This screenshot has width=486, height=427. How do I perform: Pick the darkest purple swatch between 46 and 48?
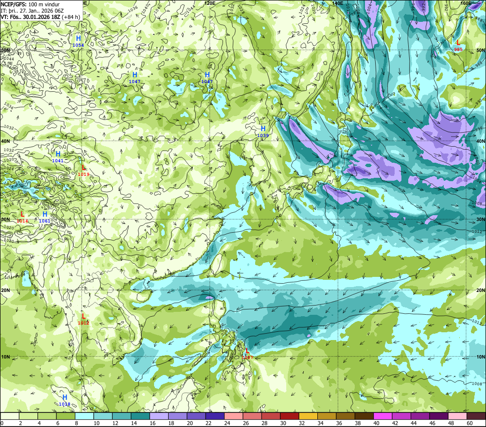tap(439, 416)
